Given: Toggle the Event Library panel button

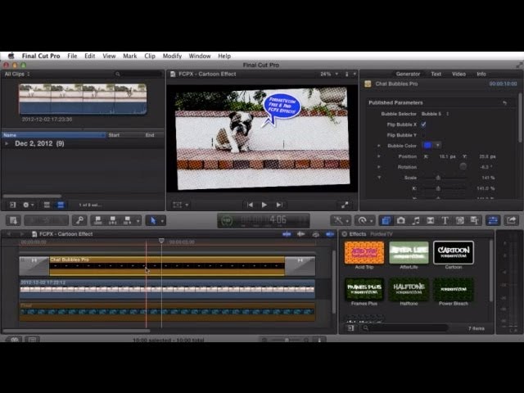Looking at the screenshot, I should coord(13,205).
